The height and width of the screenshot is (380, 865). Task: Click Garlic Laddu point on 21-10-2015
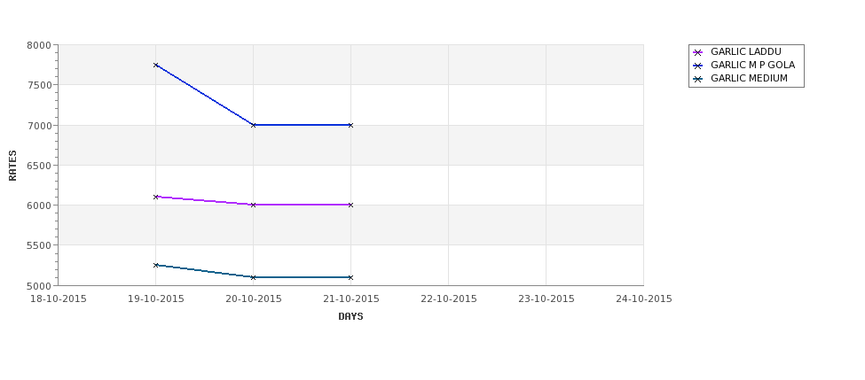tap(350, 205)
